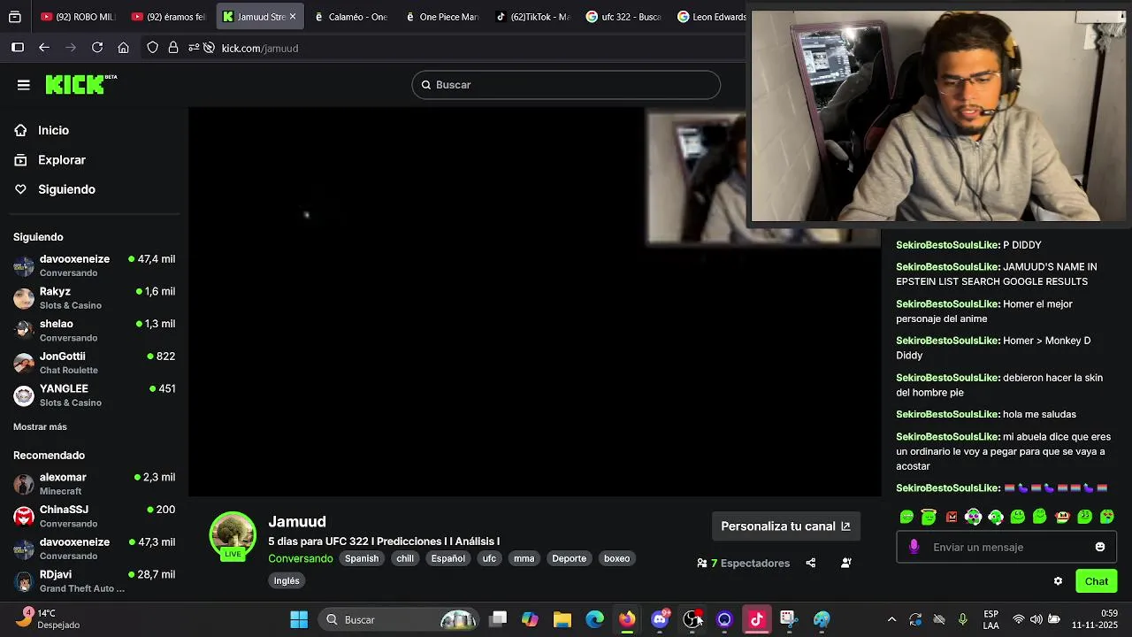Switch to the ROBO MIL YouTube tab

(x=77, y=17)
